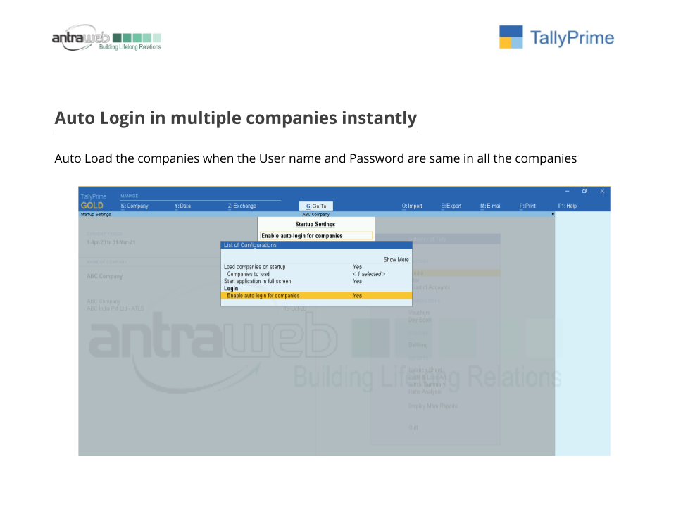Click Display More Reports
Viewport: 676px width, 507px height.
tap(433, 406)
